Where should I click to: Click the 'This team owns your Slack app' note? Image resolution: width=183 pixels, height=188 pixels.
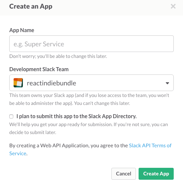(x=89, y=99)
